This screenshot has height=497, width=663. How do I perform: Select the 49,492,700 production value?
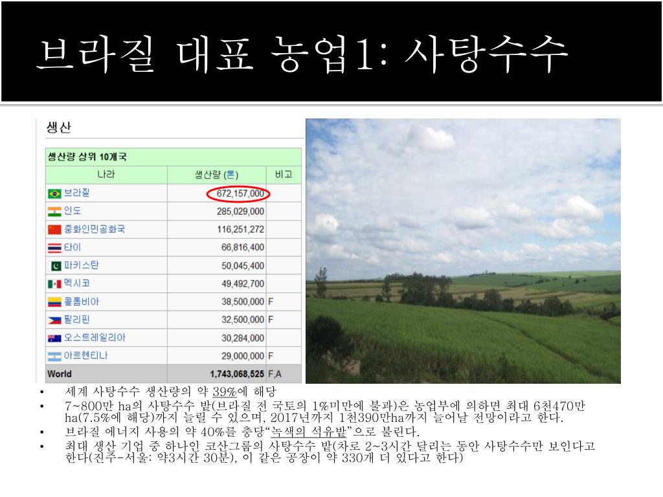point(243,284)
